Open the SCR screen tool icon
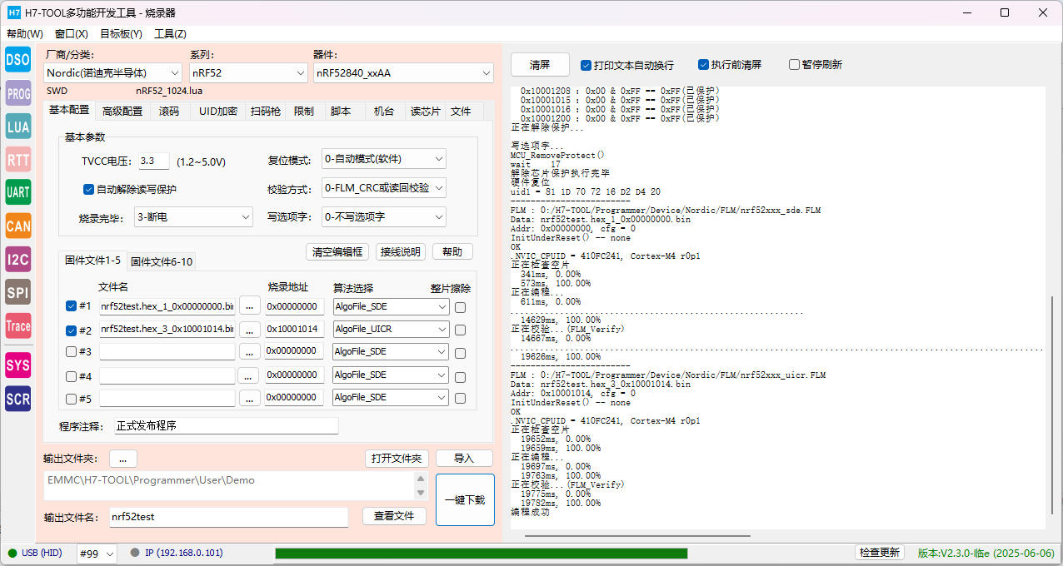Image resolution: width=1063 pixels, height=566 pixels. [x=18, y=398]
